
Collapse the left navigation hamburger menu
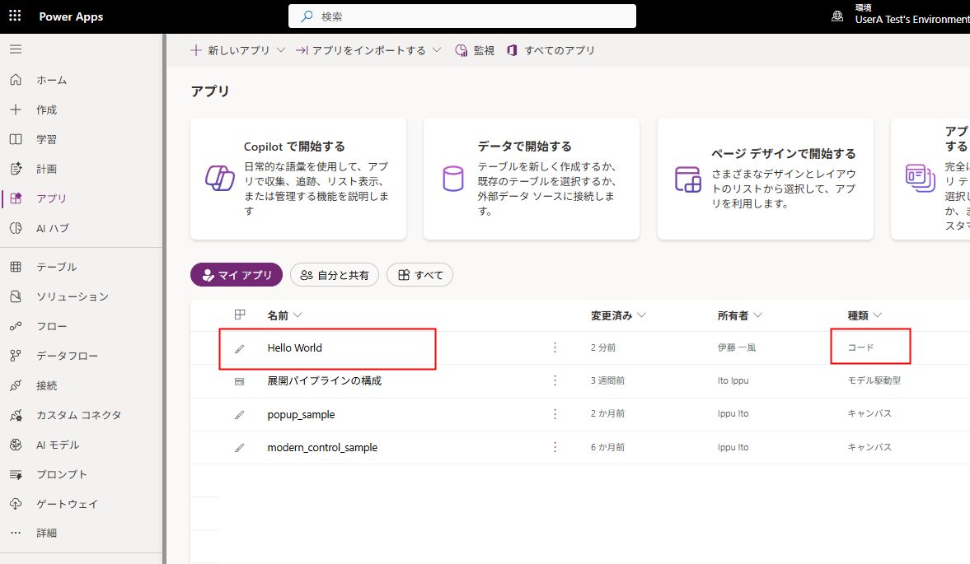tap(16, 49)
